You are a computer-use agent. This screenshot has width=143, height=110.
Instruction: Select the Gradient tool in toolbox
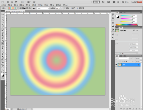3,43
